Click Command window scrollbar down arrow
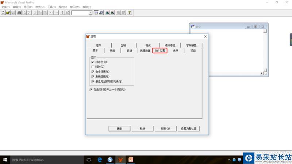The image size is (292, 164). 265,70
